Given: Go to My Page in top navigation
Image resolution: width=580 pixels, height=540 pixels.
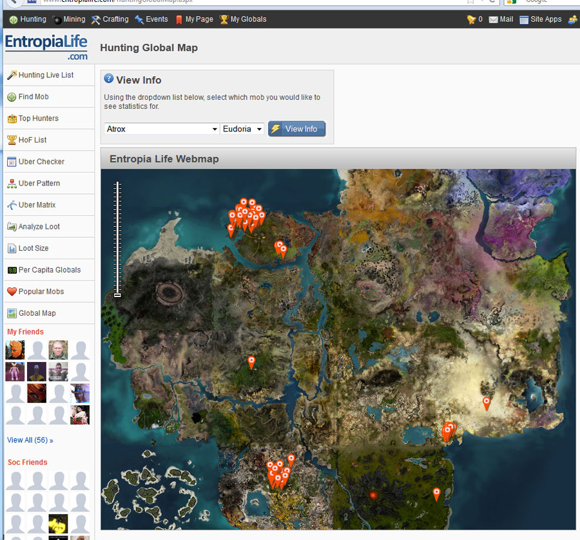Looking at the screenshot, I should (x=194, y=19).
